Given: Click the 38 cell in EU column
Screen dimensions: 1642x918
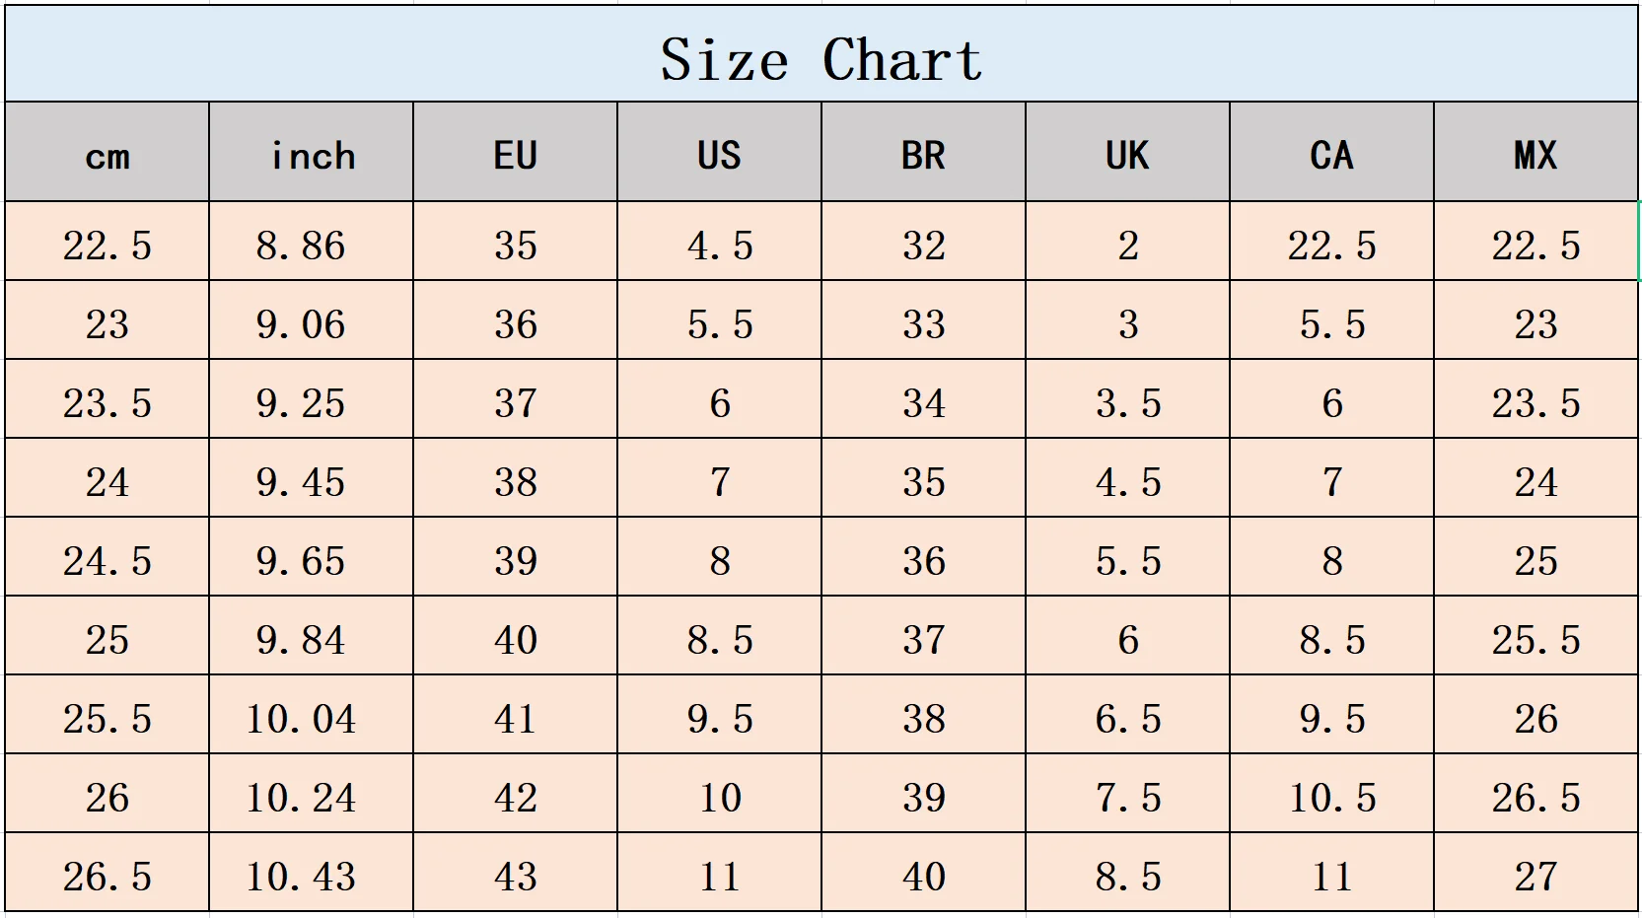Looking at the screenshot, I should (x=515, y=482).
